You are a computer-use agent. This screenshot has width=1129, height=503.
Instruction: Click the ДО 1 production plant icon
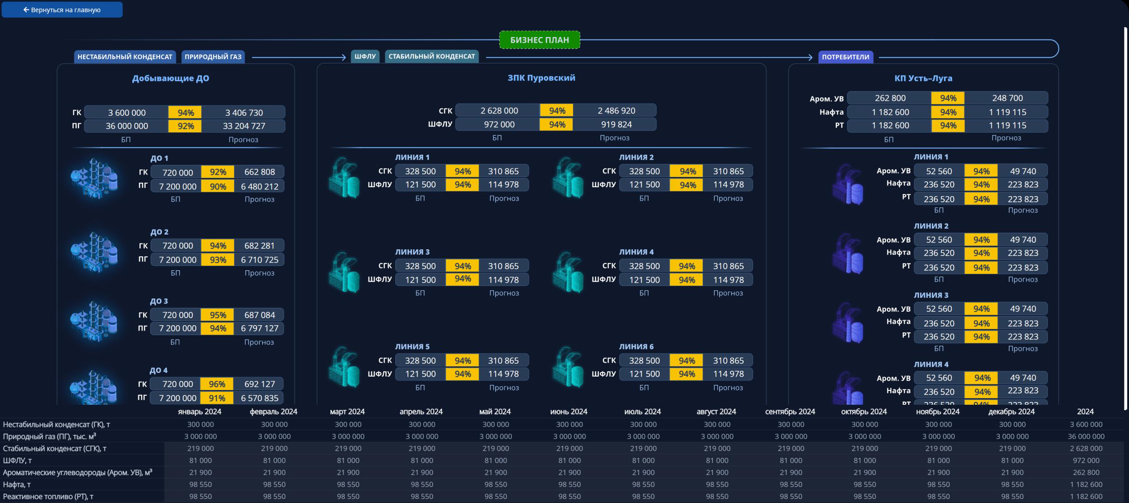click(x=94, y=178)
